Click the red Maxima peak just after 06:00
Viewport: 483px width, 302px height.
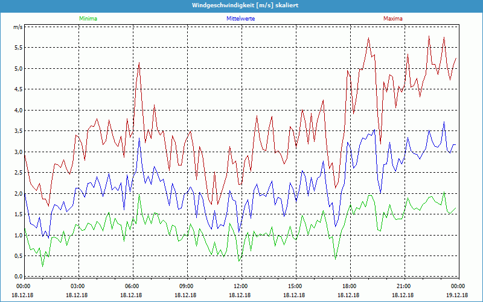click(x=139, y=63)
